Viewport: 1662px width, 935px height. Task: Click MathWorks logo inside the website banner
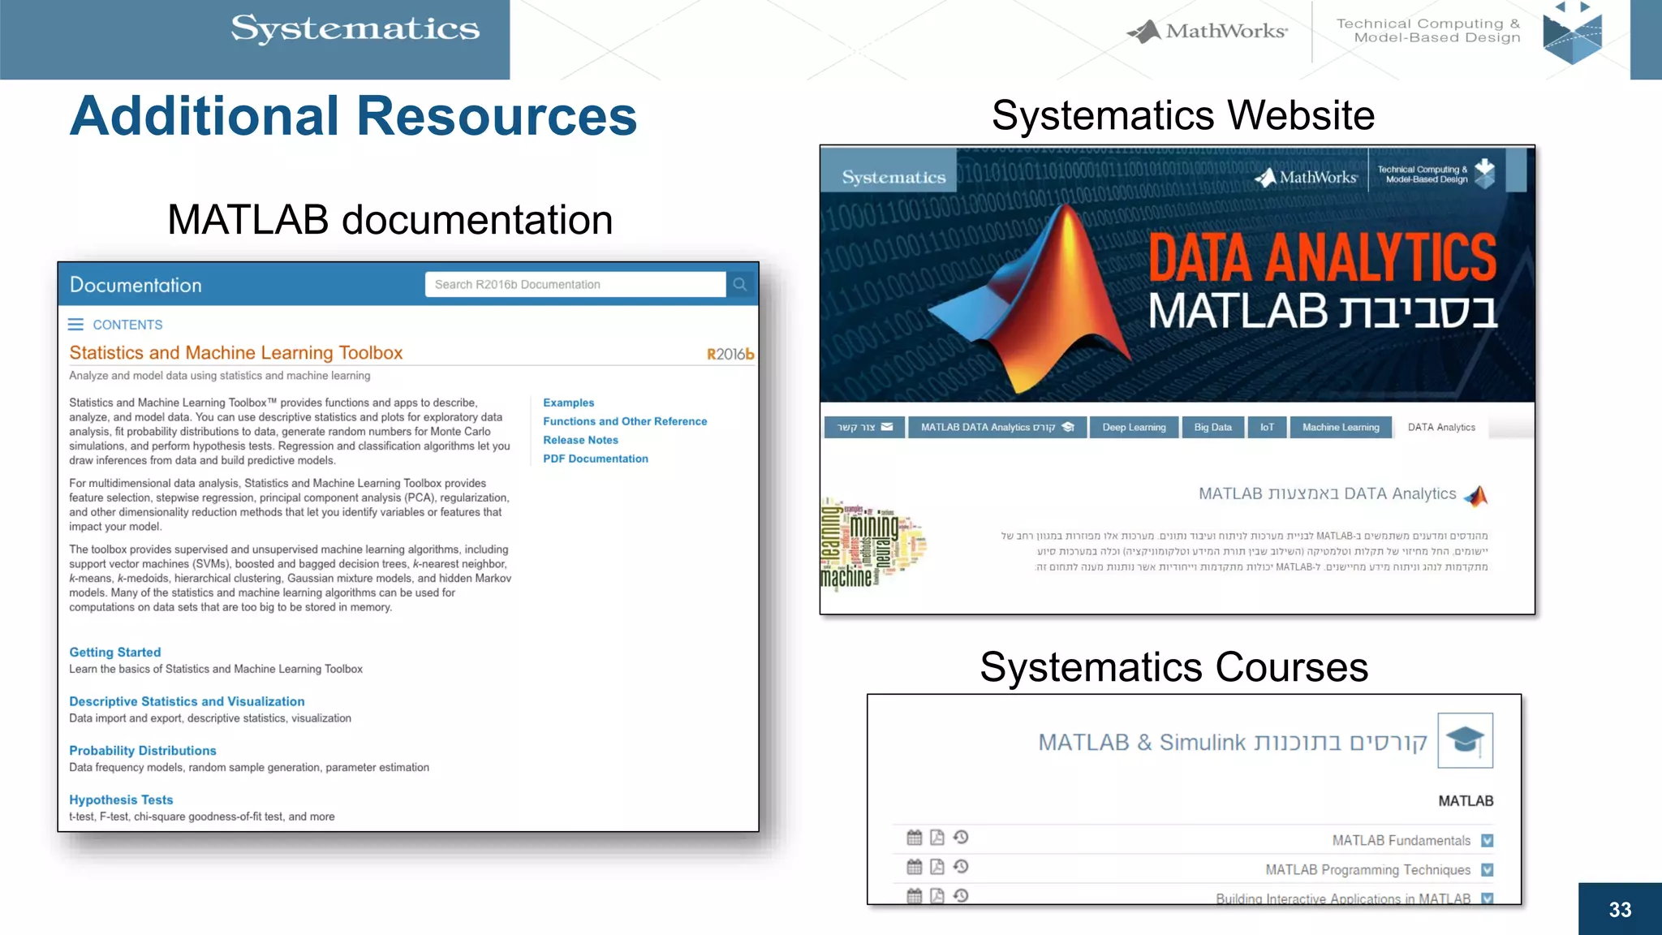tap(1306, 177)
